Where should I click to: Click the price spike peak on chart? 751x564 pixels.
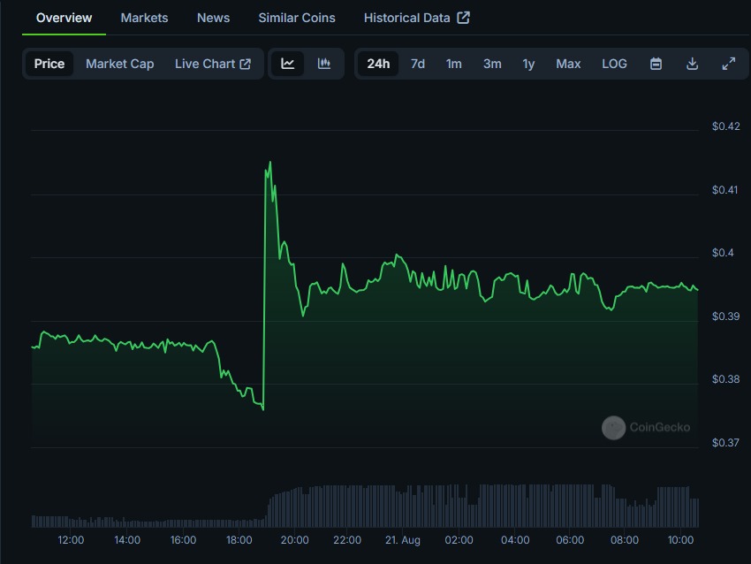click(269, 163)
